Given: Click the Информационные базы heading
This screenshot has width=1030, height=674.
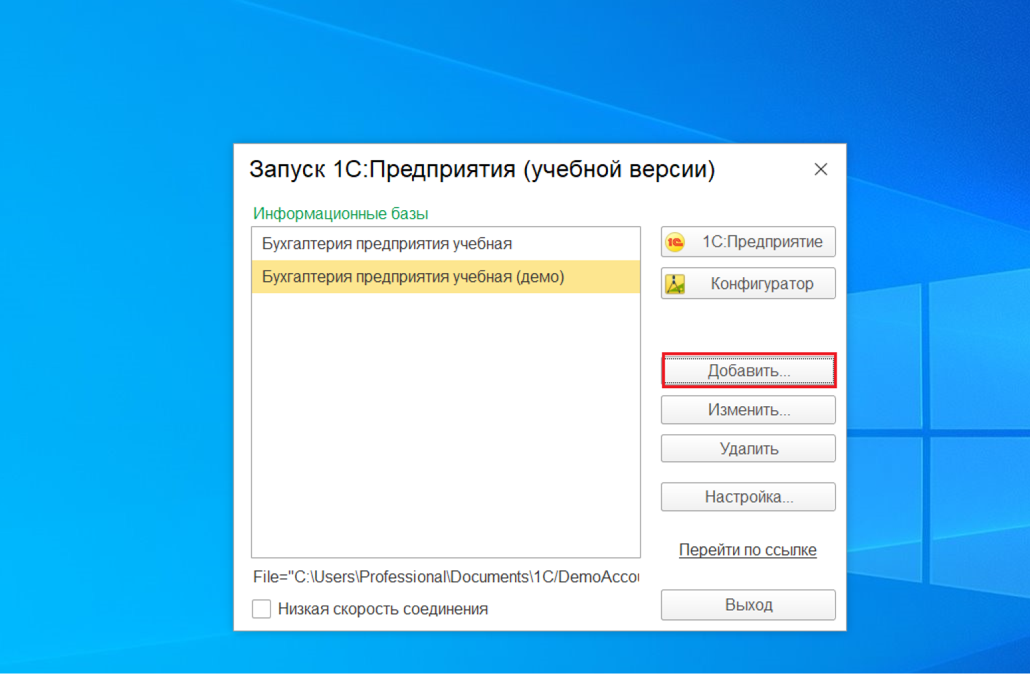Looking at the screenshot, I should coord(340,214).
